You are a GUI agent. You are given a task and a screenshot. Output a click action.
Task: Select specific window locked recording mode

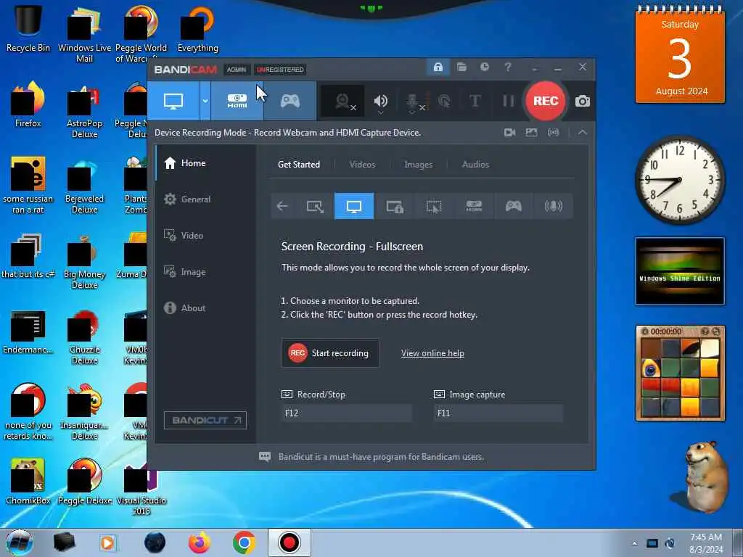(x=394, y=206)
